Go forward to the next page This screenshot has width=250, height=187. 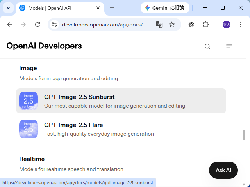(x=23, y=25)
